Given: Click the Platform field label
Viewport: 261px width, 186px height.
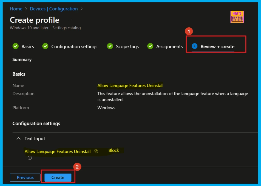Looking at the screenshot, I should coord(21,108).
